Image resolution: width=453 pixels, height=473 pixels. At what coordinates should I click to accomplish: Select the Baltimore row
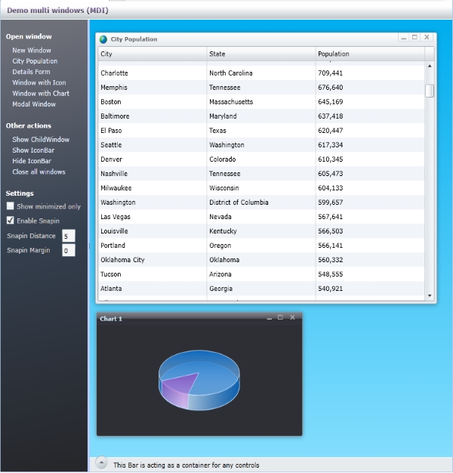(x=261, y=116)
